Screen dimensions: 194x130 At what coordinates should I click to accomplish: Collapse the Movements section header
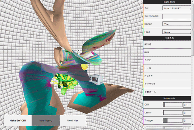(x=167, y=98)
